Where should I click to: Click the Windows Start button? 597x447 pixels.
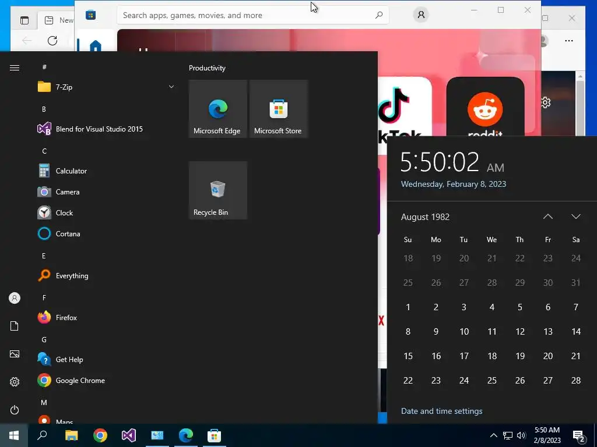[14, 435]
